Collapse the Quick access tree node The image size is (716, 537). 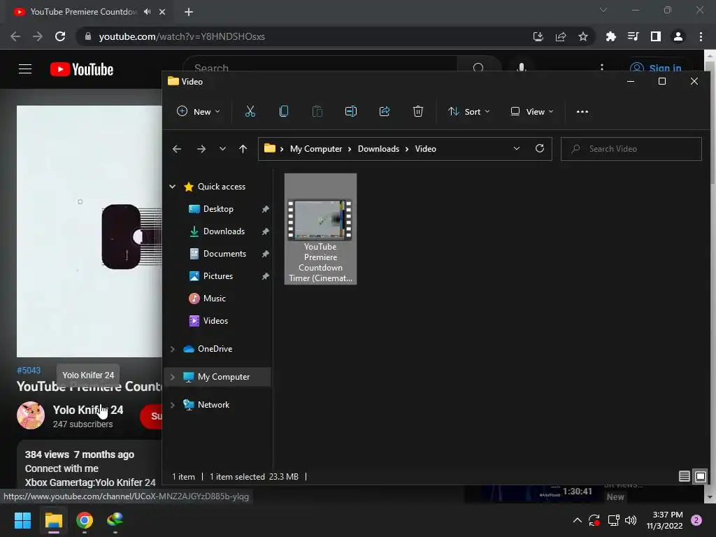pos(173,186)
